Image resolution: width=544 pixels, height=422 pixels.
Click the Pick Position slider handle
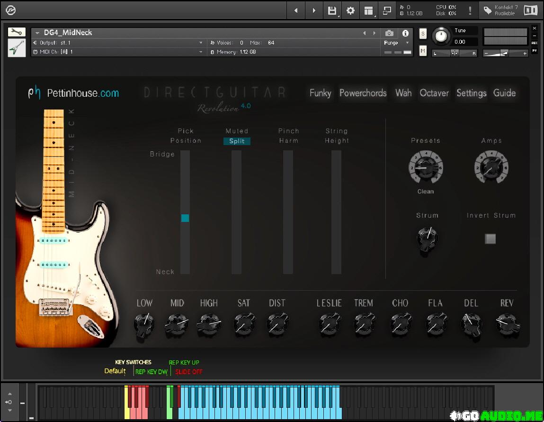[185, 218]
